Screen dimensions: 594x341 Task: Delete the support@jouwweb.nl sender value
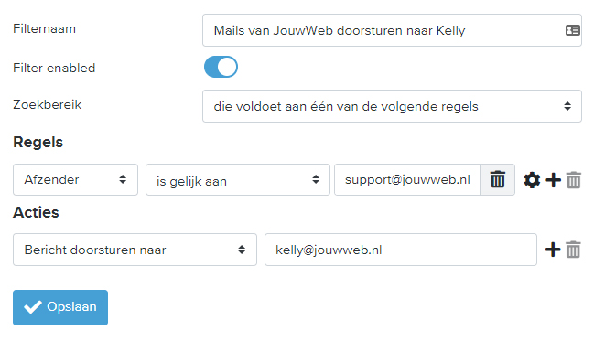click(497, 179)
